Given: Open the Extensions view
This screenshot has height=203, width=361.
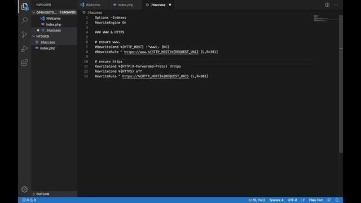Looking at the screenshot, I should tap(24, 63).
